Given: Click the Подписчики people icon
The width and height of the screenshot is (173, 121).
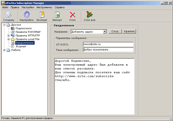Looking at the screenshot, I should coord(13,28).
